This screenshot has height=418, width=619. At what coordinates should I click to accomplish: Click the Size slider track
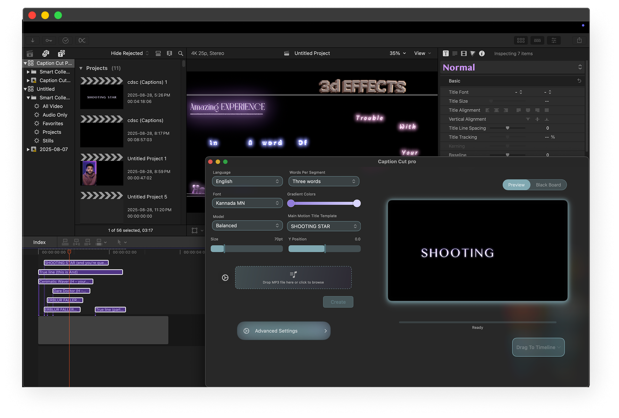(247, 249)
